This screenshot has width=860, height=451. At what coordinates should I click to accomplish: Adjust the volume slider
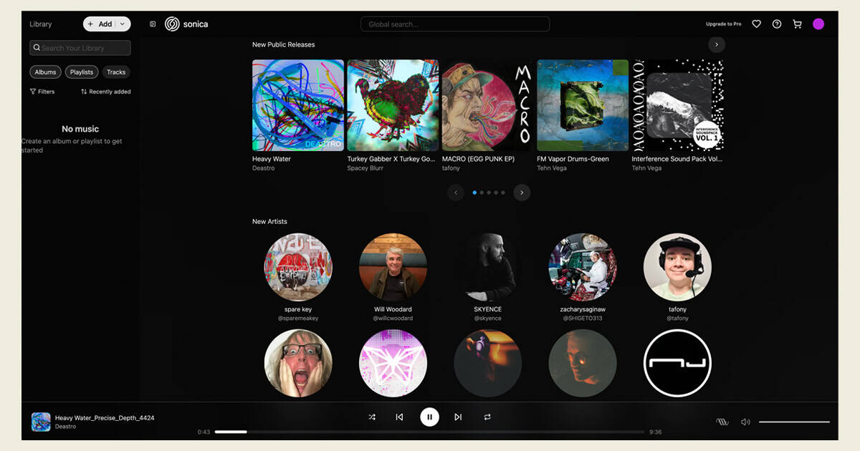(x=794, y=422)
